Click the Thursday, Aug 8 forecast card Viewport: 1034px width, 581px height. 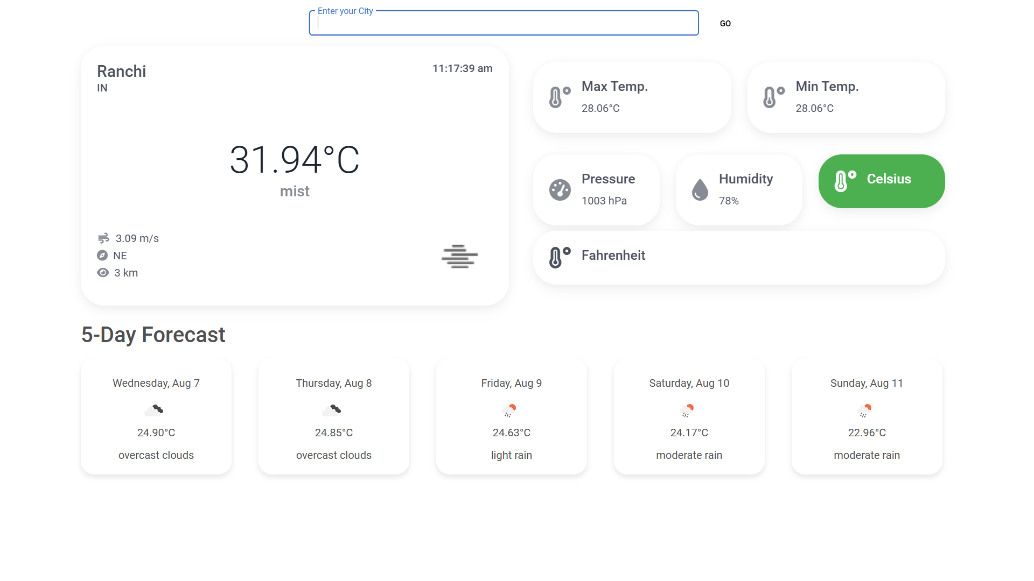(x=333, y=417)
